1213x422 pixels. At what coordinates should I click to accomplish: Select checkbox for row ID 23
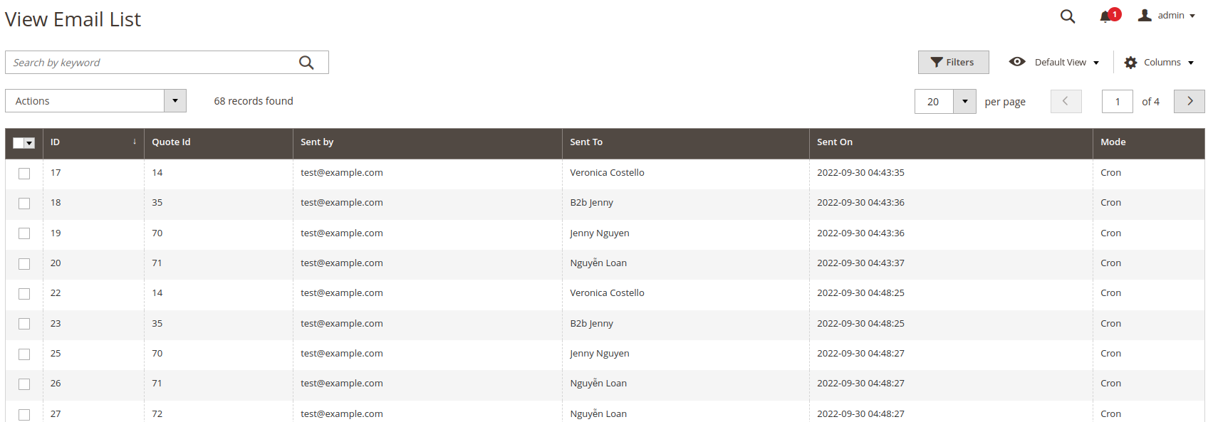coord(24,324)
